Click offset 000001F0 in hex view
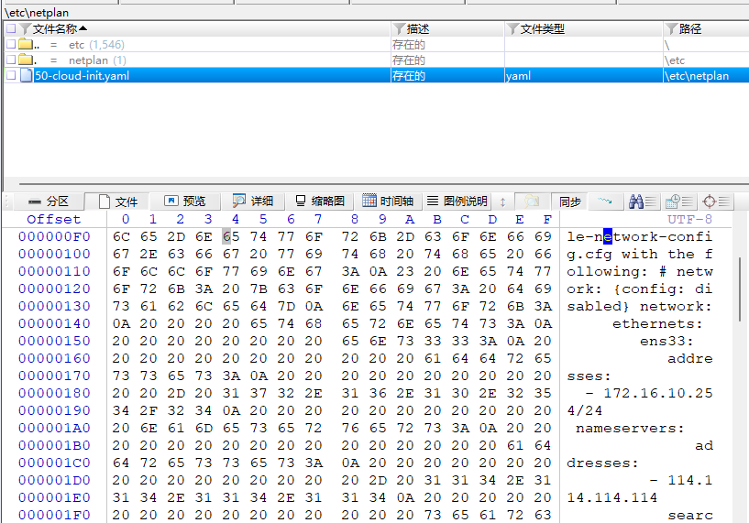This screenshot has height=523, width=749. pos(54,515)
